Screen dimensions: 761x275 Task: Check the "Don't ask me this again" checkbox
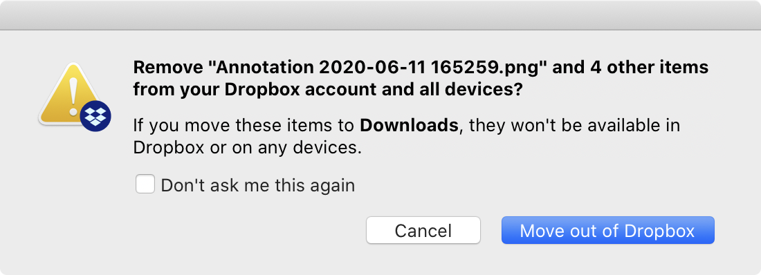click(x=145, y=184)
